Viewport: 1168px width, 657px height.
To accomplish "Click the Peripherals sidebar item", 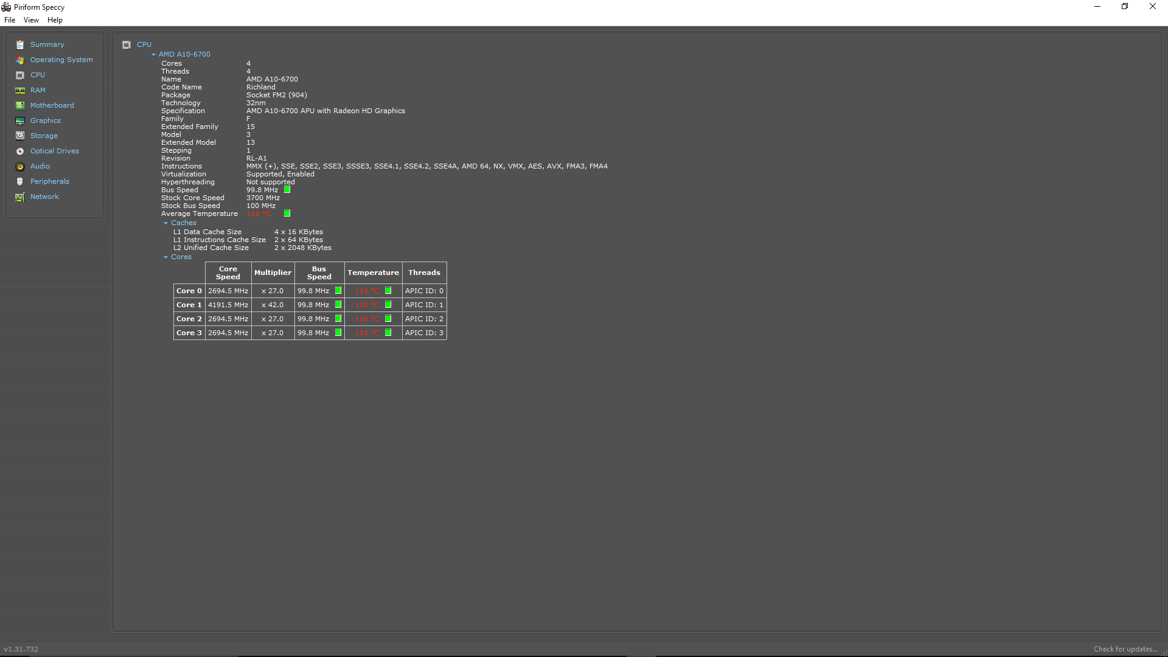I will (50, 181).
